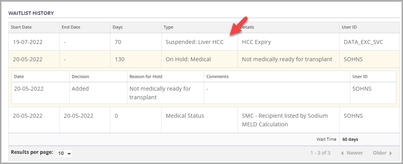Sort by Type column header

(168, 27)
